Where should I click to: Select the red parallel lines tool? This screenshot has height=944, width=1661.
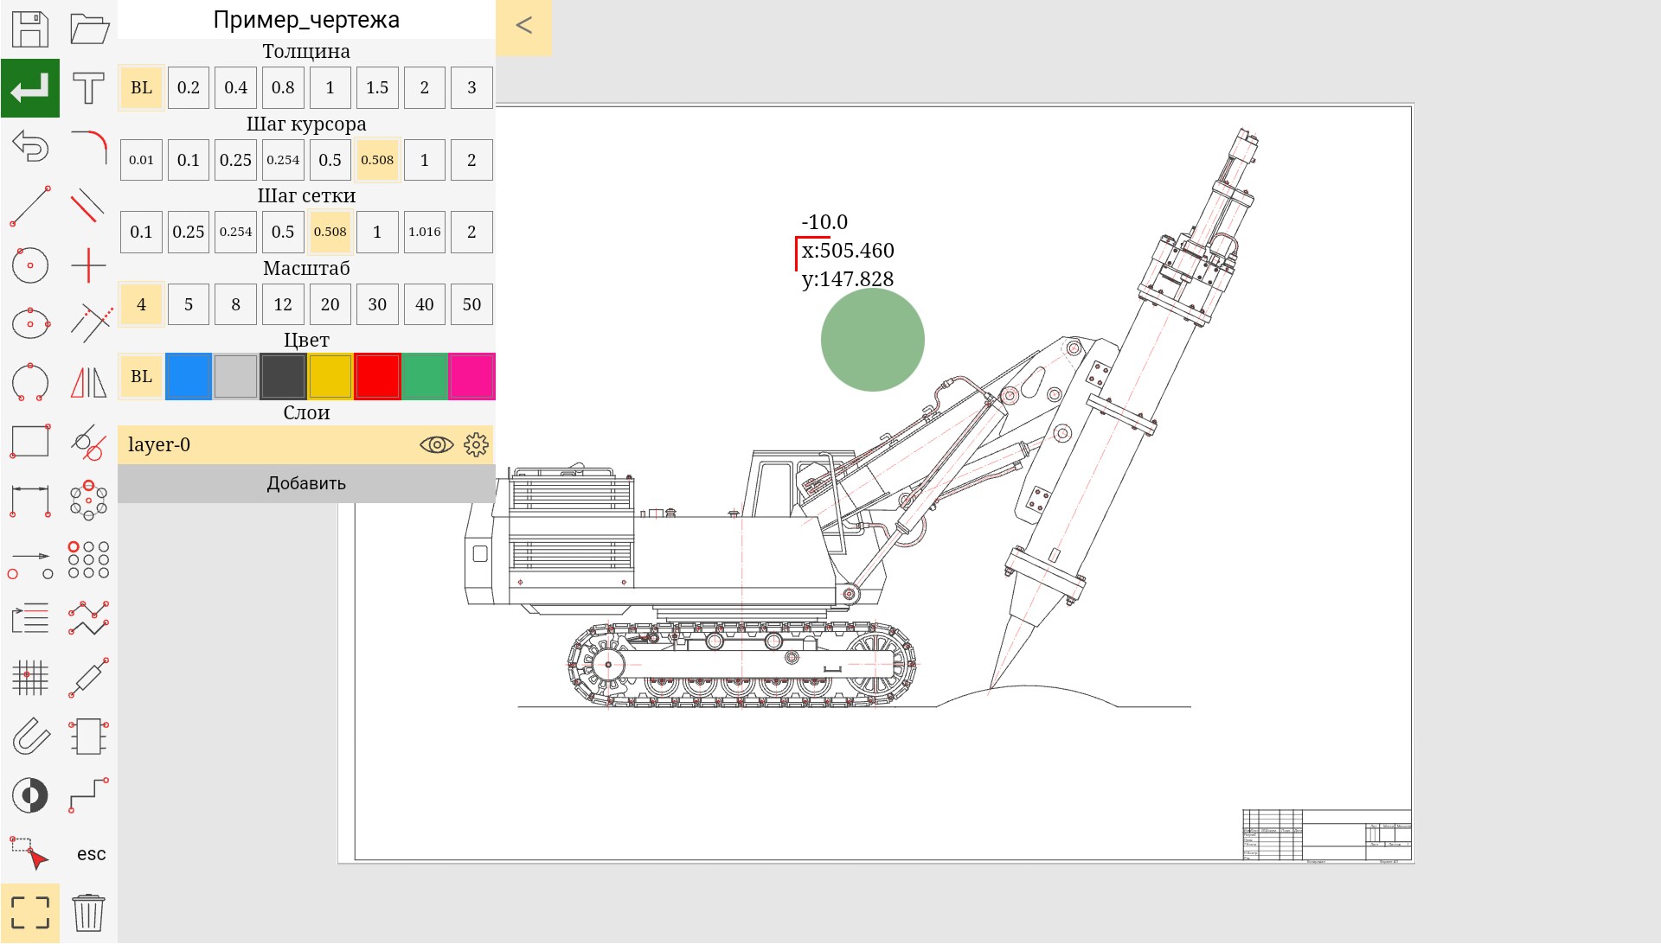[88, 206]
